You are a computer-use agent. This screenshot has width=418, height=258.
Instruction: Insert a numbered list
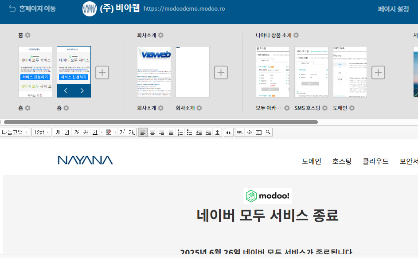pos(180,132)
